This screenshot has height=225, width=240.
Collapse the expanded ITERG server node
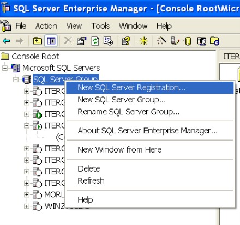pyautogui.click(x=27, y=125)
